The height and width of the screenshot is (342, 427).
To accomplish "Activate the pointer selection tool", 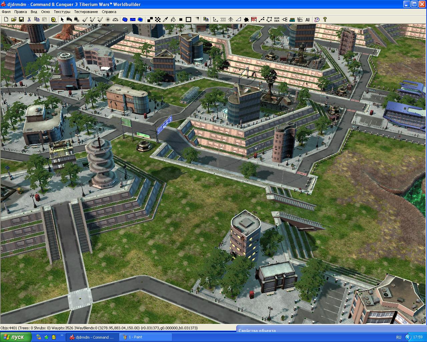I will [x=62, y=20].
